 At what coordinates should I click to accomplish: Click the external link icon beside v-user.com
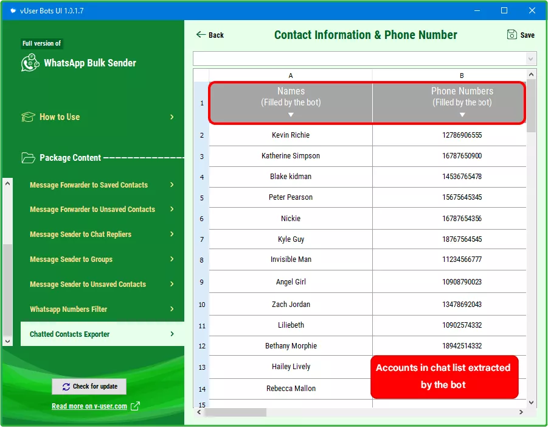(135, 406)
